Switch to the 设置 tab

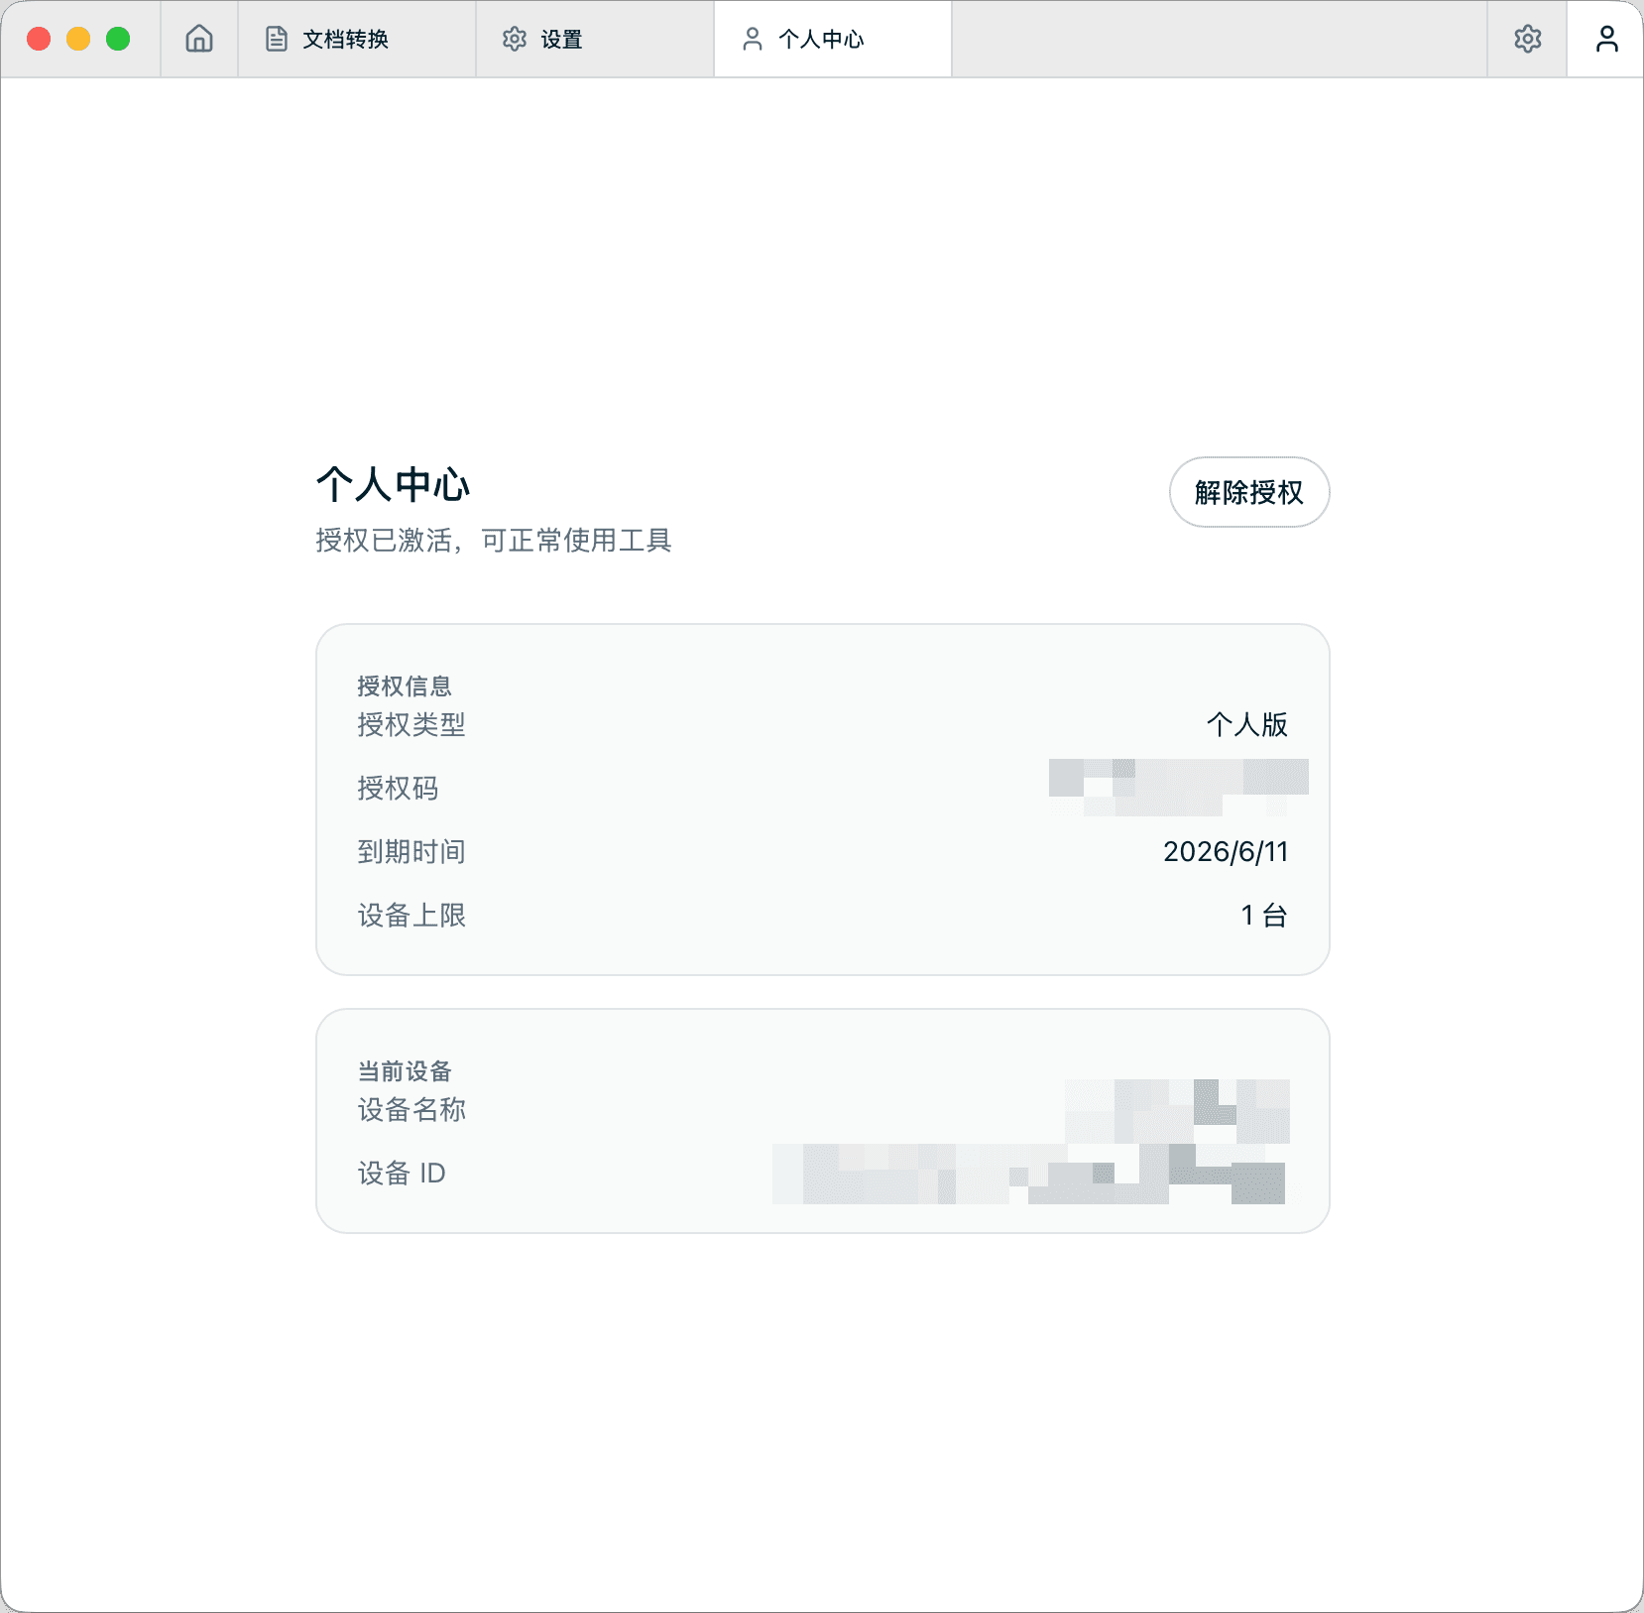[595, 39]
